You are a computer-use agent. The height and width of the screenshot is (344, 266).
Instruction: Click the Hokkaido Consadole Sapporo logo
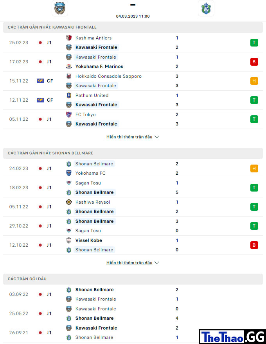click(69, 76)
